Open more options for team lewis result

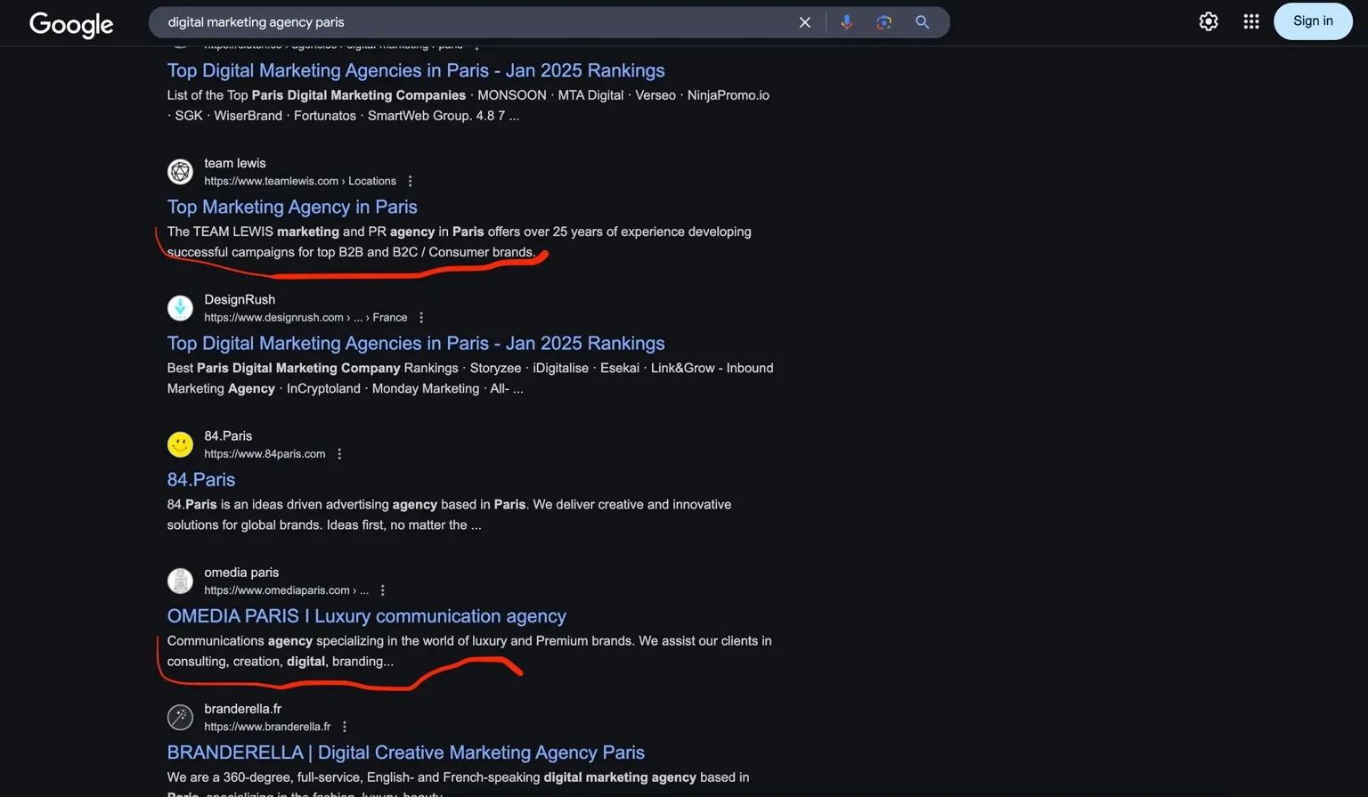(x=410, y=181)
